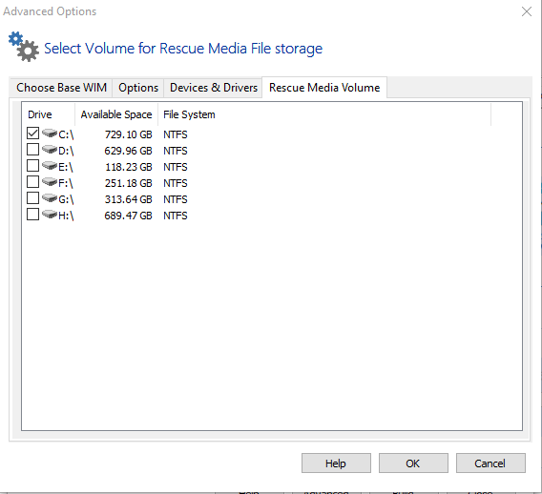Confirm with the OK button
The width and height of the screenshot is (542, 494).
(x=413, y=463)
